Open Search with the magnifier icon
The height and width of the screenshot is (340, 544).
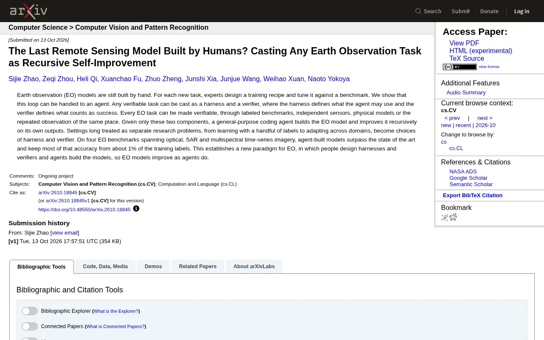(428, 11)
